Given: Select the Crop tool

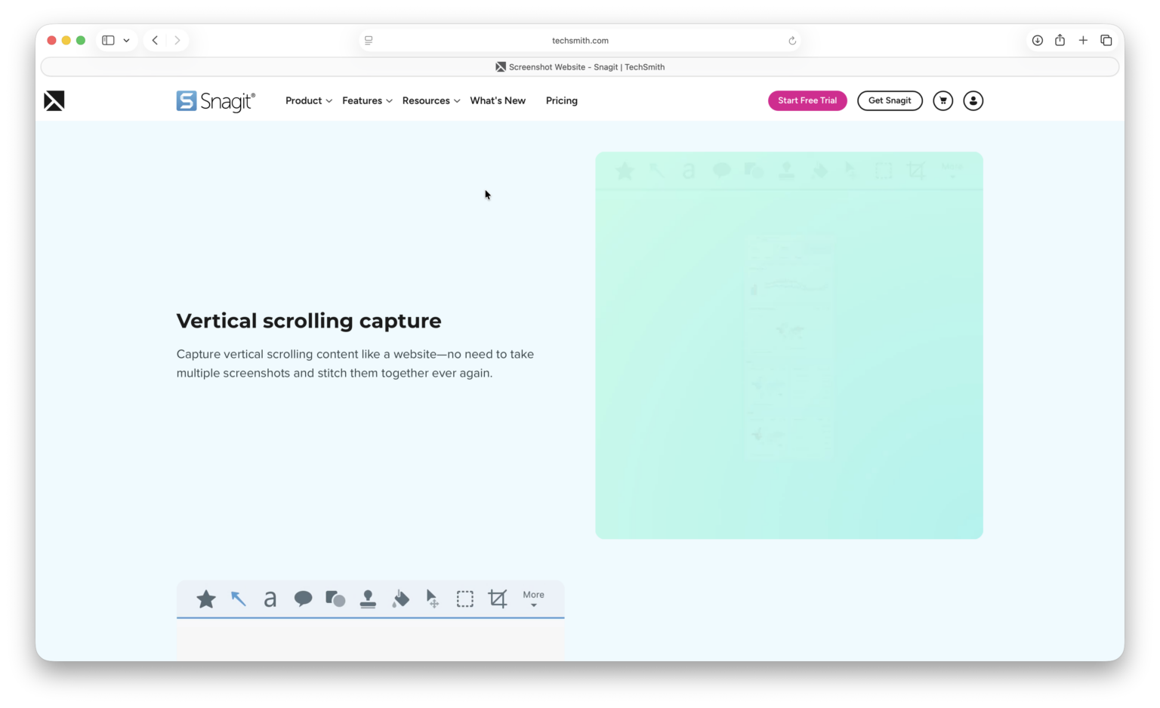Looking at the screenshot, I should pyautogui.click(x=498, y=599).
